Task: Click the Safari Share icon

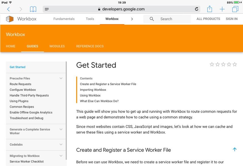Action: click(x=209, y=9)
